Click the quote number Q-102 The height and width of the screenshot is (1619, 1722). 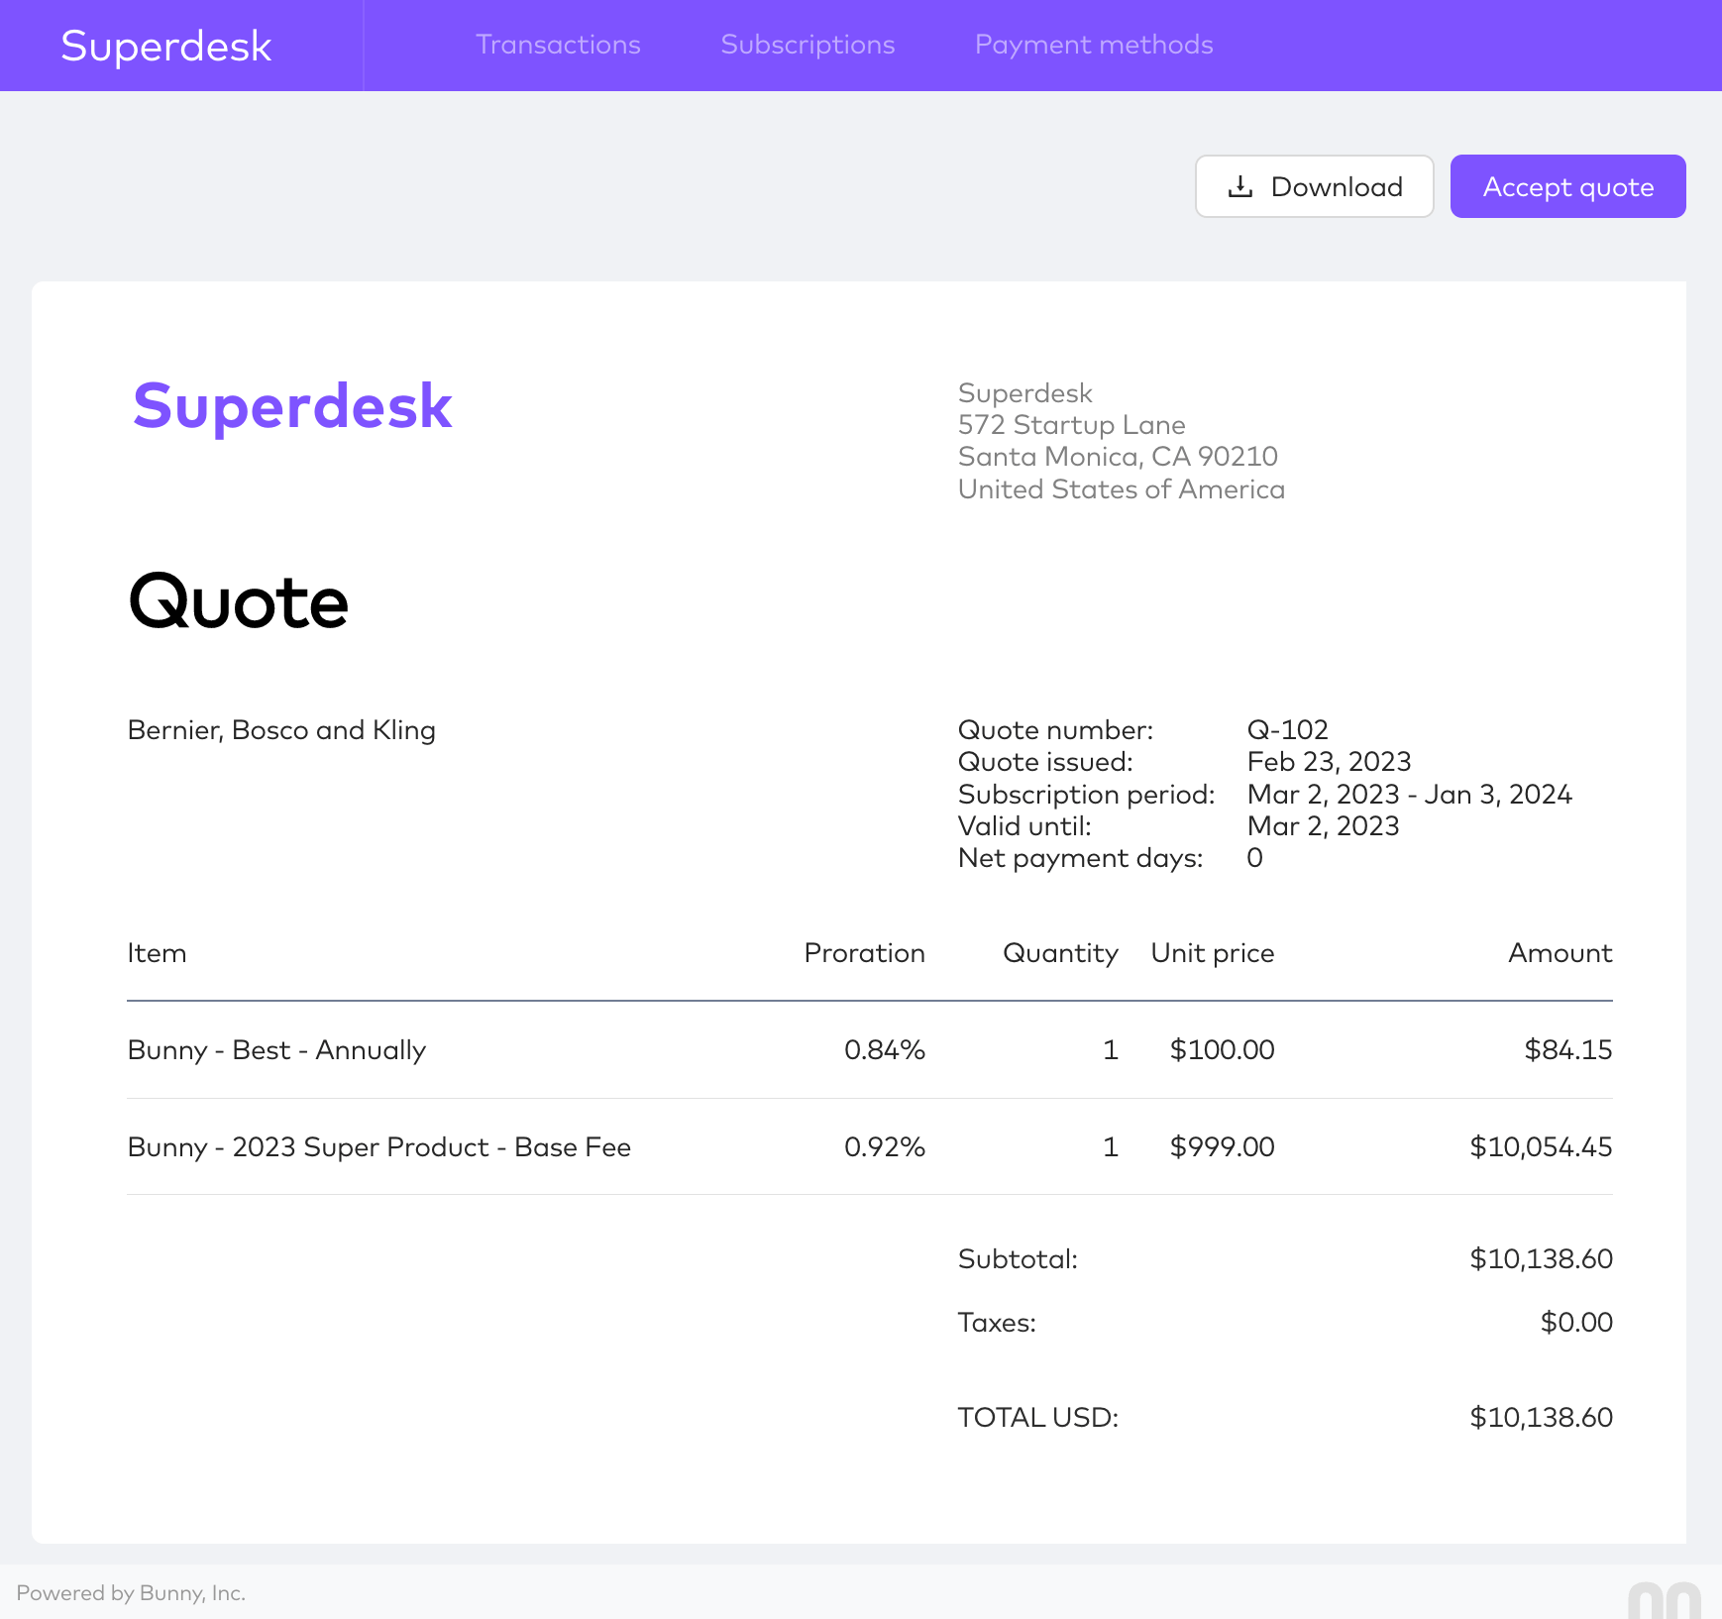1287,729
